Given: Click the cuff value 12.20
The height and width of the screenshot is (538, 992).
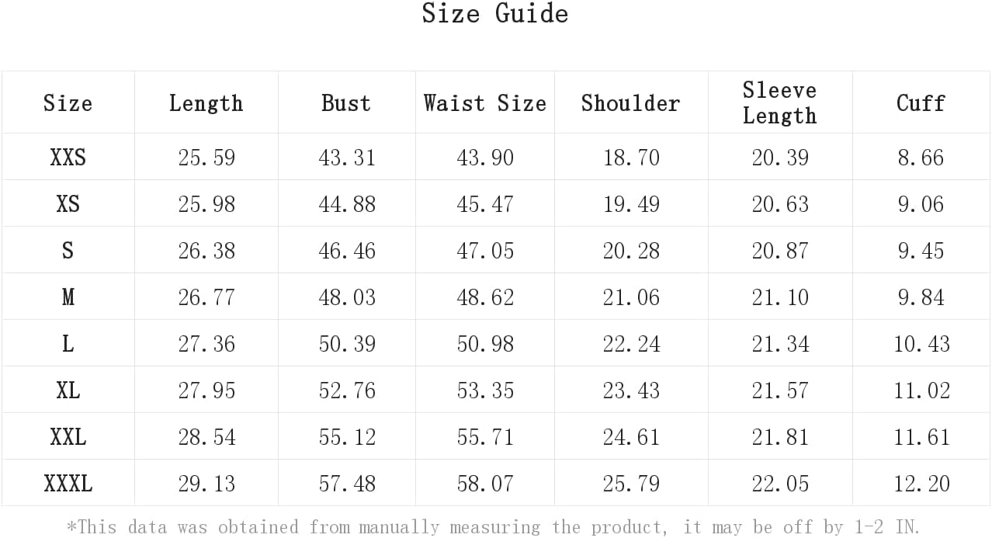Looking at the screenshot, I should coord(921,484).
